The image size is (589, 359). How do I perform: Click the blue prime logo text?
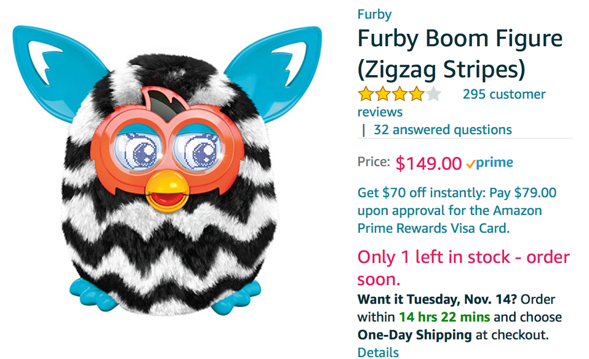pos(494,163)
